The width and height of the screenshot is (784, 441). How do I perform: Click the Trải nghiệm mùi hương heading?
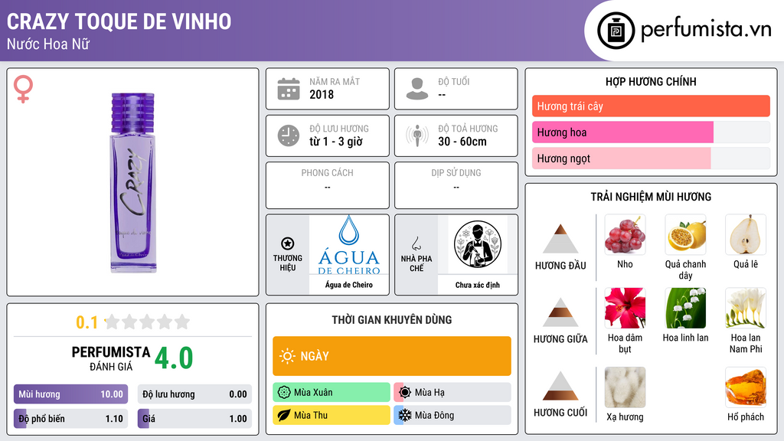651,197
